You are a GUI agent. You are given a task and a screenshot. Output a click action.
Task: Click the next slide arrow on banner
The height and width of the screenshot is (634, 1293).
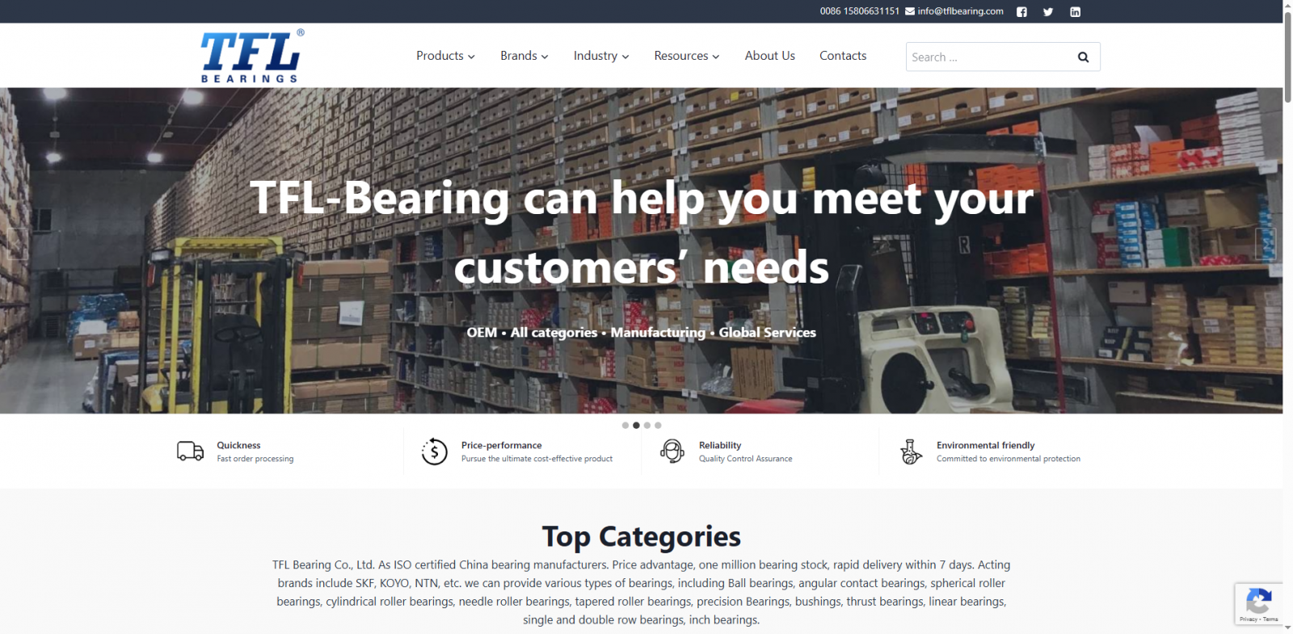click(x=1266, y=244)
